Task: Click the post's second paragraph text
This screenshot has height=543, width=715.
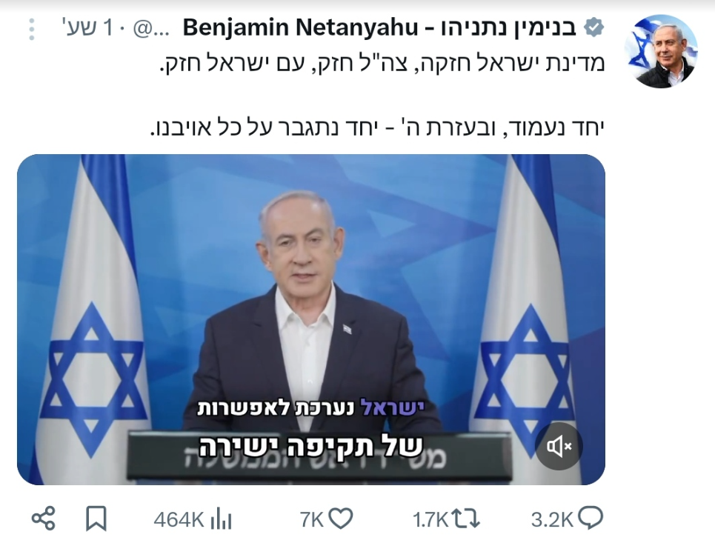Action: pos(377,127)
